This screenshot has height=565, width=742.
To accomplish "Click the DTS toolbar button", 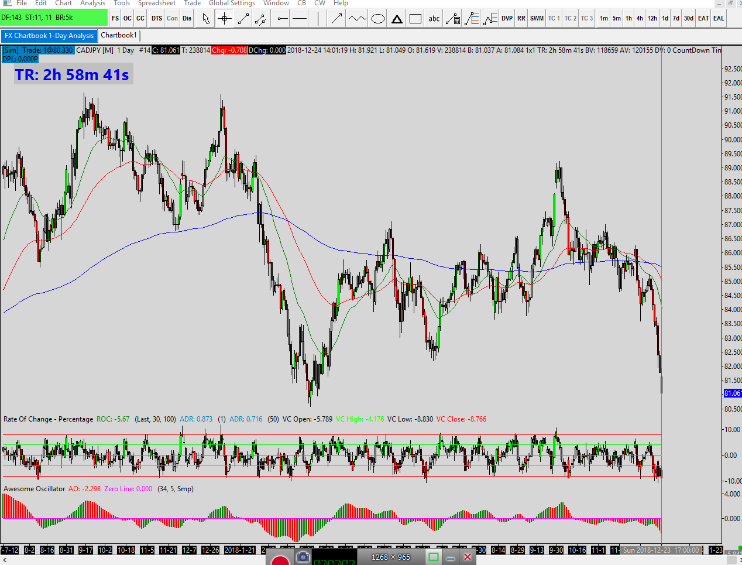I will (157, 19).
